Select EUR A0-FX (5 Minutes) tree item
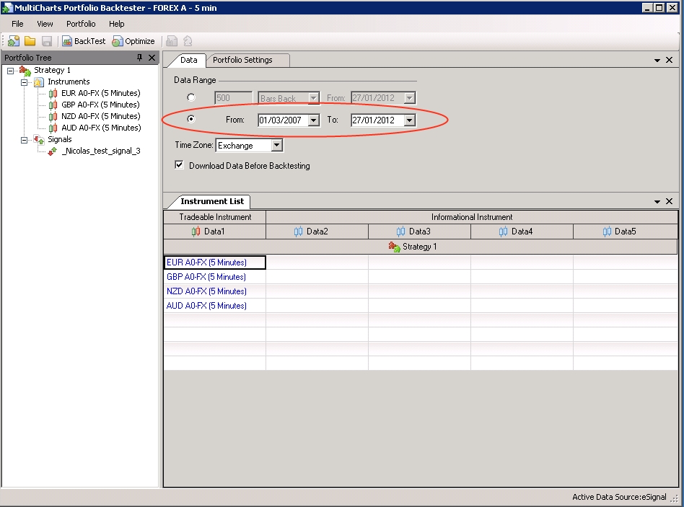The height and width of the screenshot is (507, 684). (101, 93)
